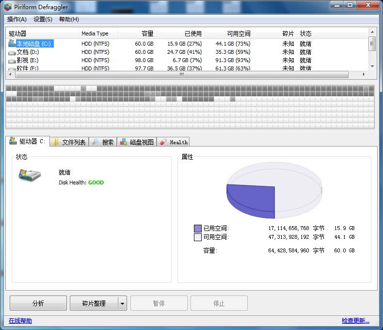This screenshot has height=330, width=383.
Task: Click the drive list scroll-down arrow
Action: click(372, 66)
